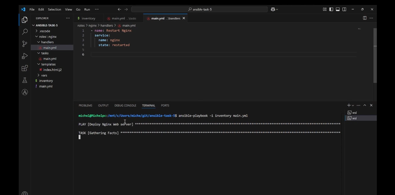Open main.yml under tasks folder
The image size is (395, 195).
click(x=52, y=59)
